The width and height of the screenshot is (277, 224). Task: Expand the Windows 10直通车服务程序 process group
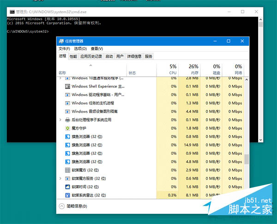[60, 78]
